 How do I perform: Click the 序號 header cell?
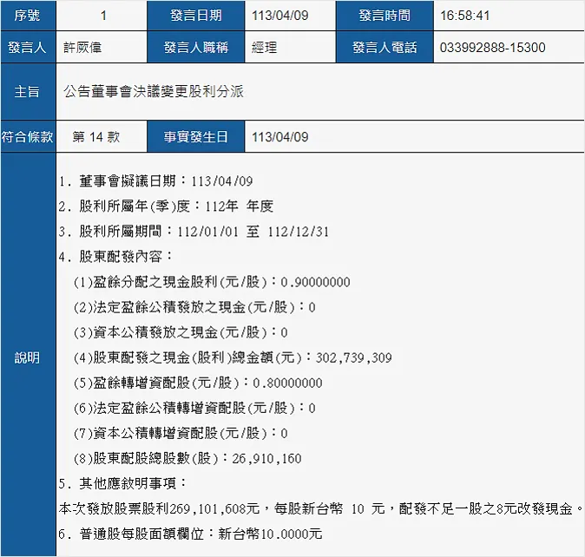click(28, 16)
